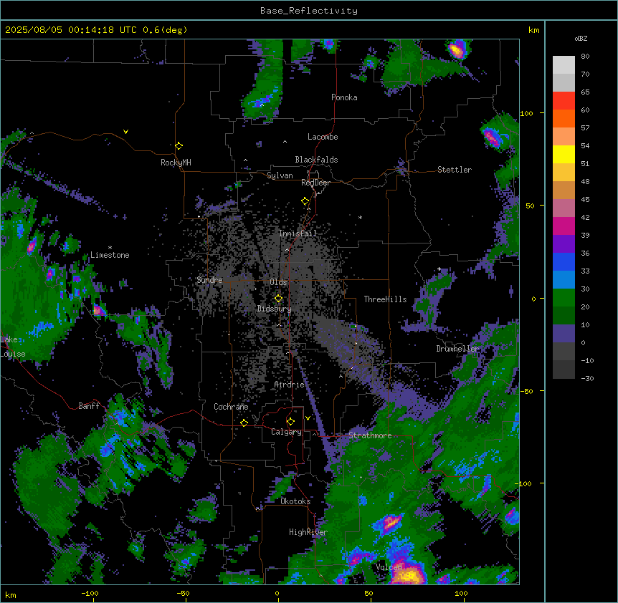Image resolution: width=618 pixels, height=603 pixels.
Task: Click the yellow diamond marker south of RedDeer
Action: [305, 201]
